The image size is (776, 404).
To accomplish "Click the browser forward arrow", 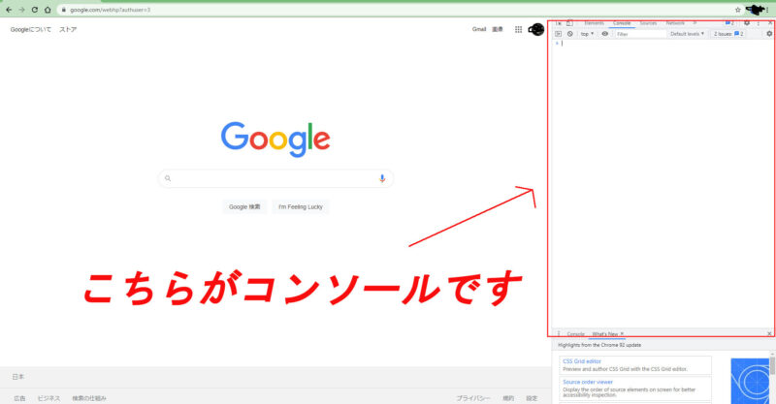I will click(x=21, y=10).
